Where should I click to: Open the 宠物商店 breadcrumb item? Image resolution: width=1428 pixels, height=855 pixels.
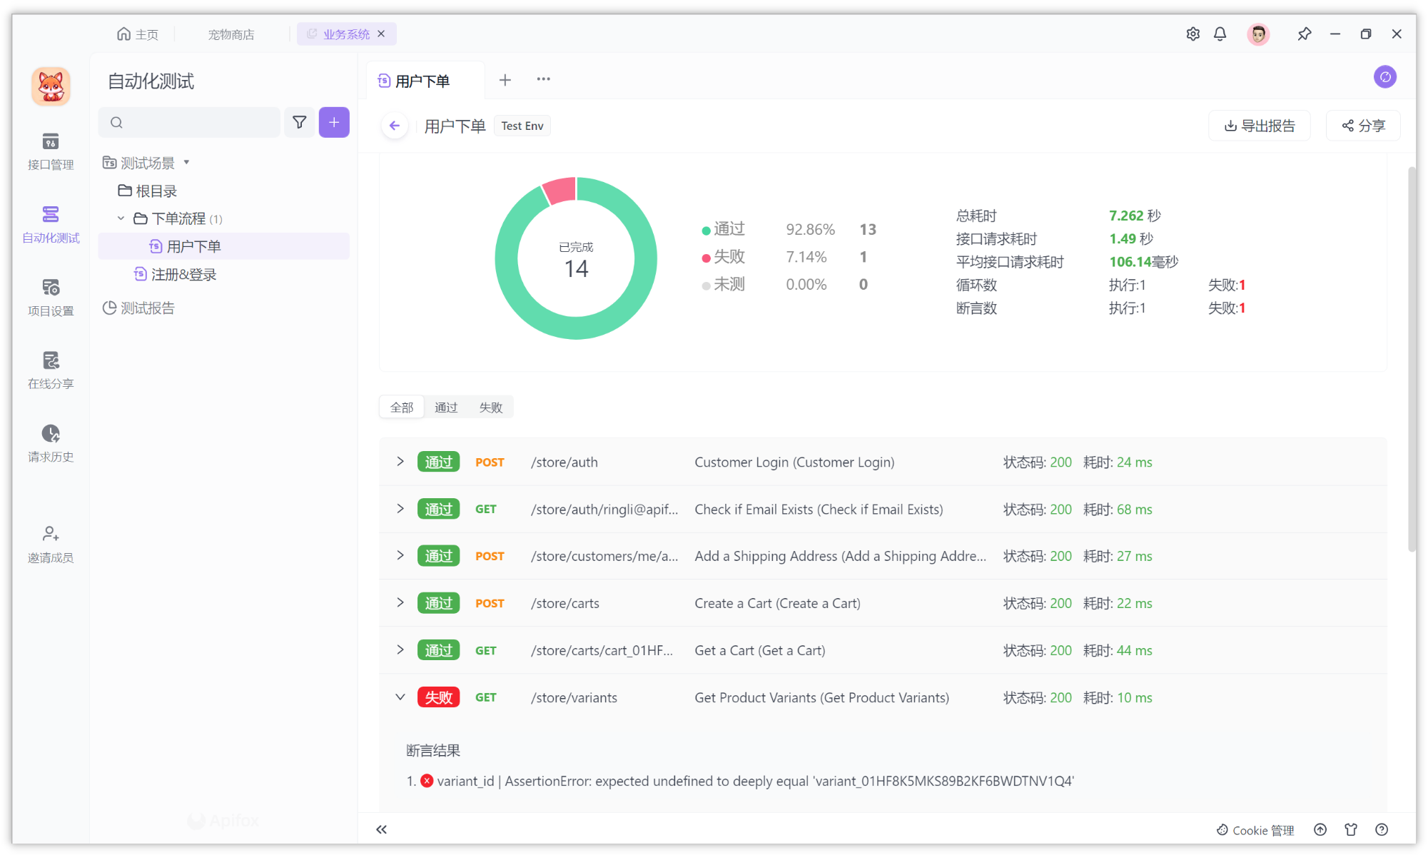point(230,34)
